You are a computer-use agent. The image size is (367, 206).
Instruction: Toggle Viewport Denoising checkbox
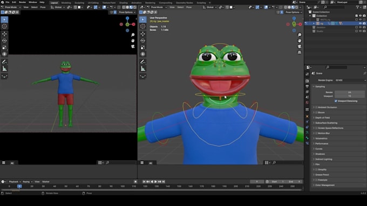(336, 101)
